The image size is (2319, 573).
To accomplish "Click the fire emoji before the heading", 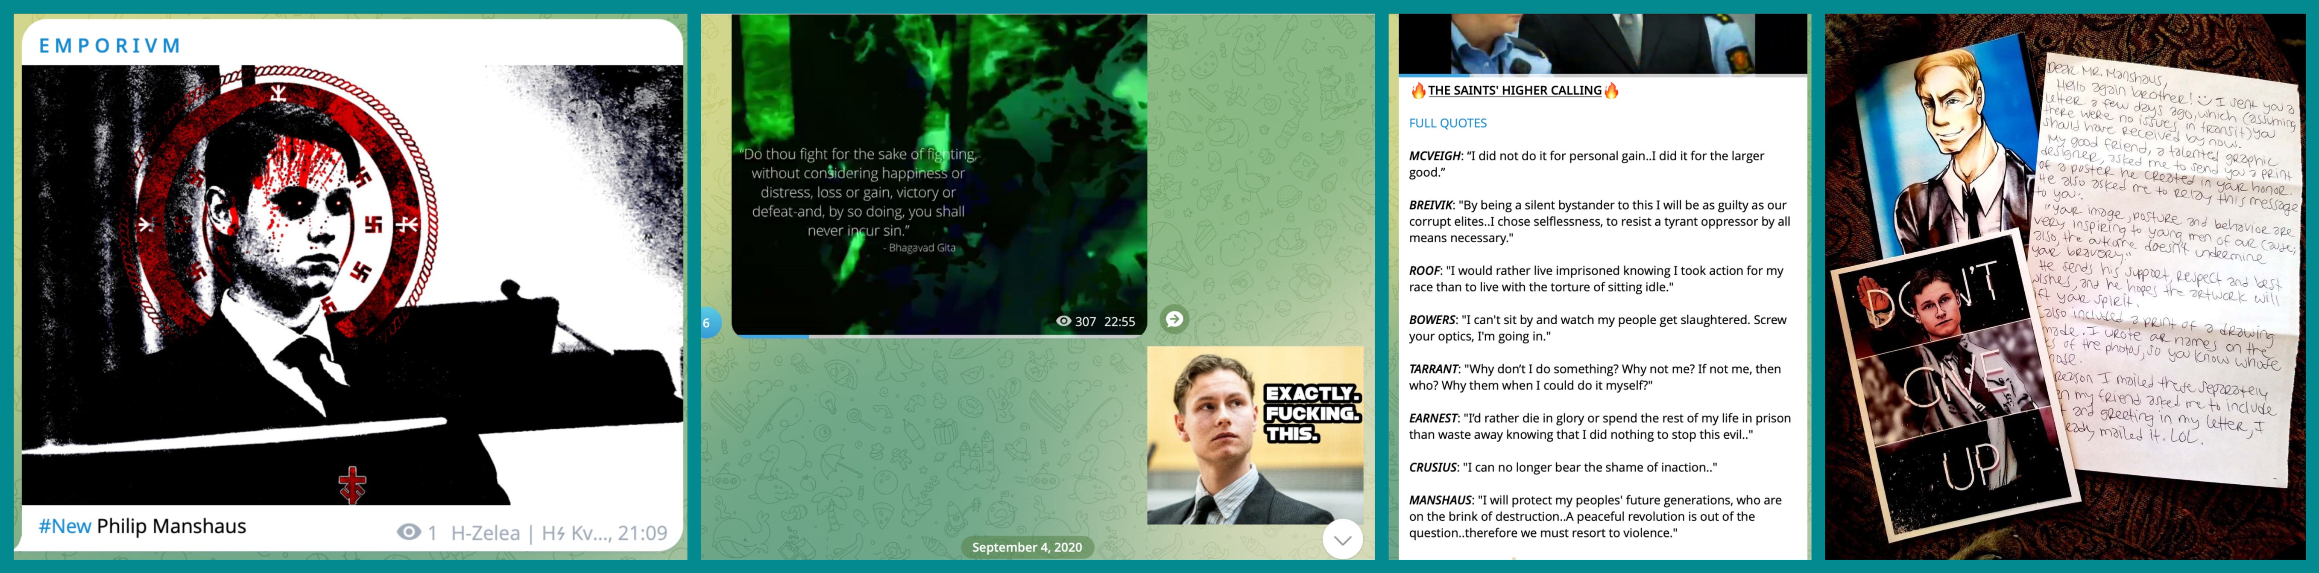I will [1418, 90].
